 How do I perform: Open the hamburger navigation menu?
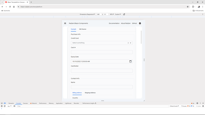[x=65, y=23]
